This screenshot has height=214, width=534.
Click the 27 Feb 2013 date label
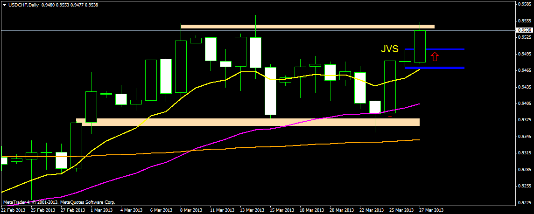click(73, 210)
